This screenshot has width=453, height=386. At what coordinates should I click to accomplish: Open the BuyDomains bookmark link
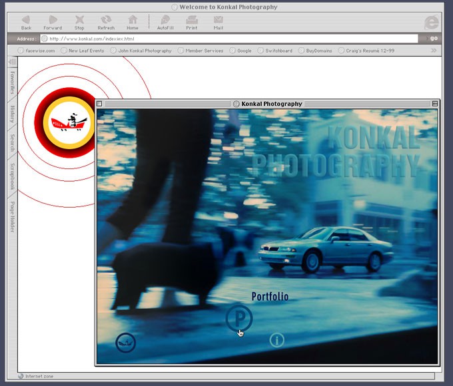315,51
